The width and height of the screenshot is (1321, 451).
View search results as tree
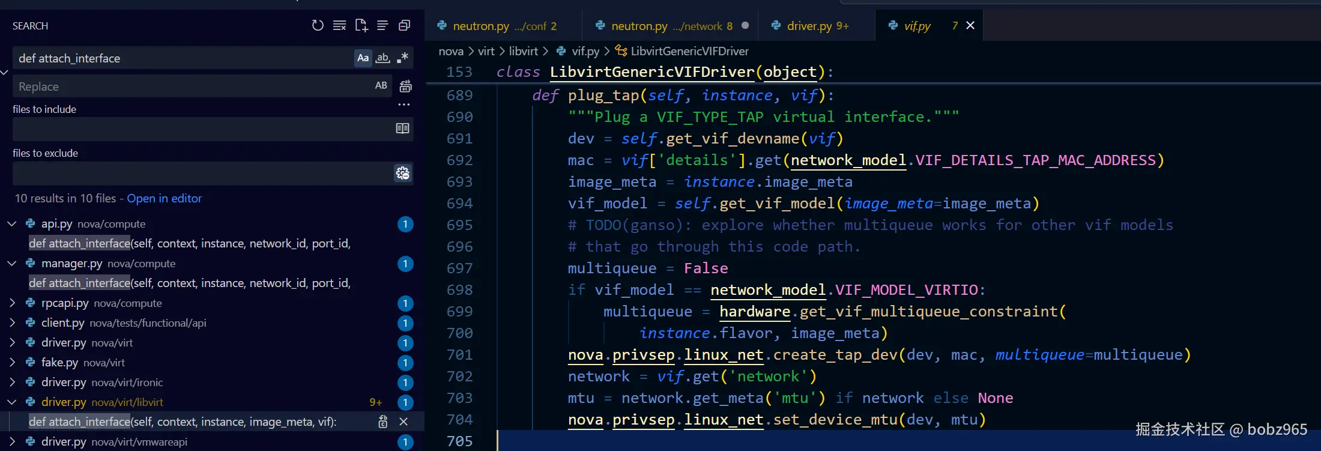(x=382, y=25)
